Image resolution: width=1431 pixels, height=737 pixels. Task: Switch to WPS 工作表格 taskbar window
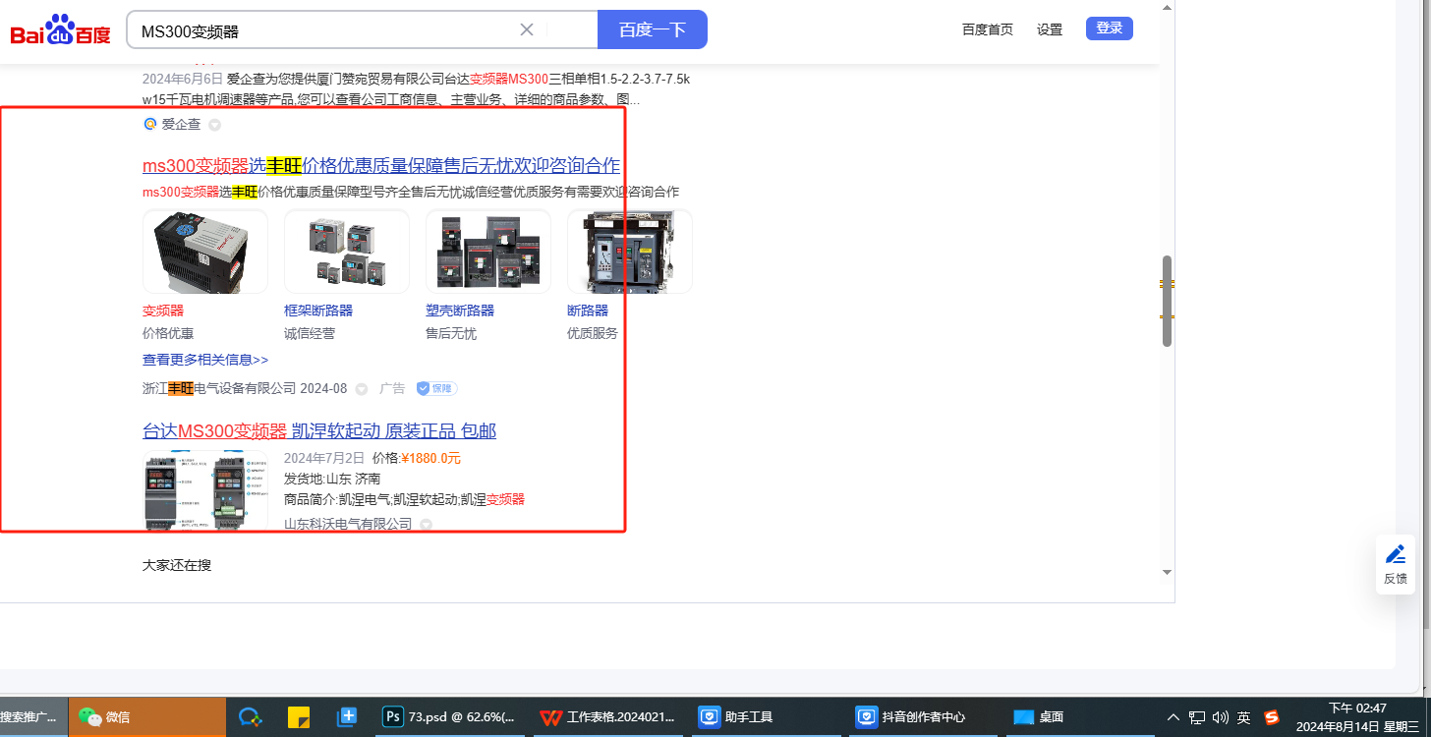(608, 717)
